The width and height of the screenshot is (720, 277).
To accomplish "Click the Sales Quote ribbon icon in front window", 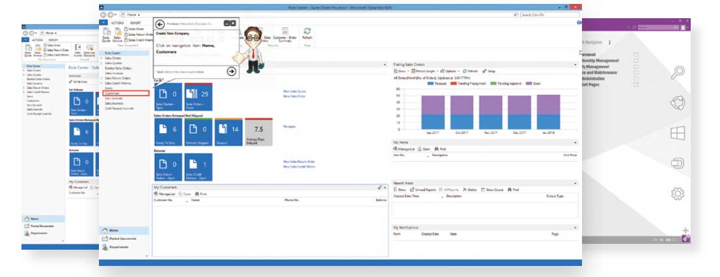I will click(x=106, y=34).
